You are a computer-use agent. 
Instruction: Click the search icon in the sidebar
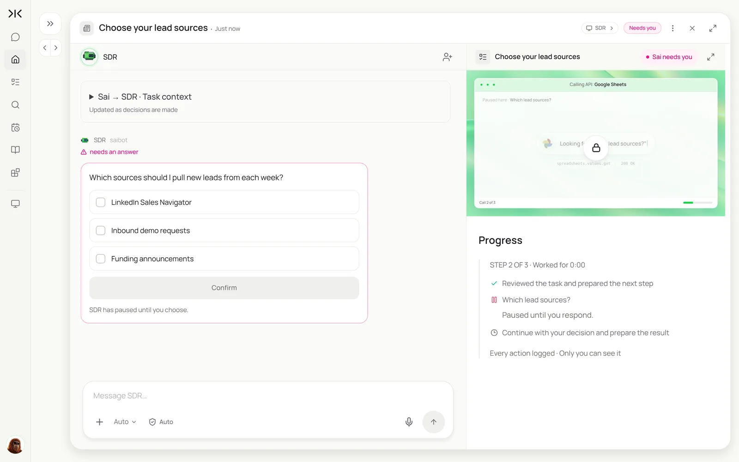(x=15, y=105)
